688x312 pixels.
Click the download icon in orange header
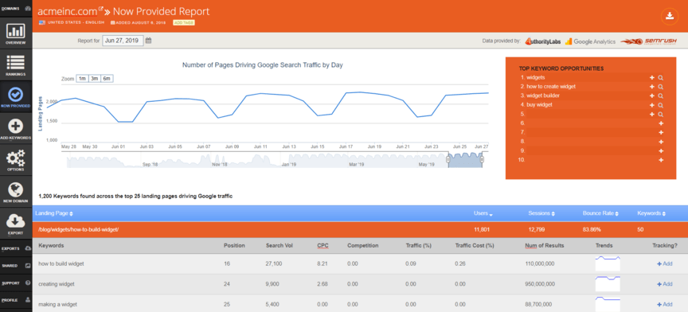coord(669,16)
